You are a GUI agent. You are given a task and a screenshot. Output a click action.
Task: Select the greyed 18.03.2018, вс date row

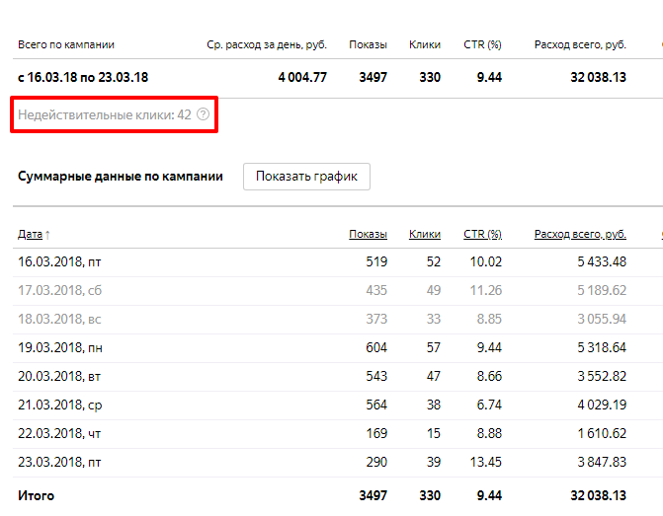point(59,319)
